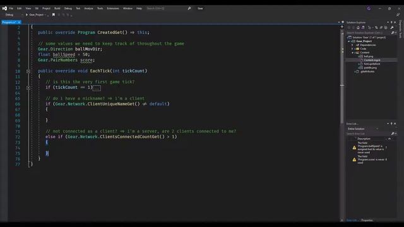Start debugging Gear_Project with play button
404x227 pixels.
click(27, 15)
